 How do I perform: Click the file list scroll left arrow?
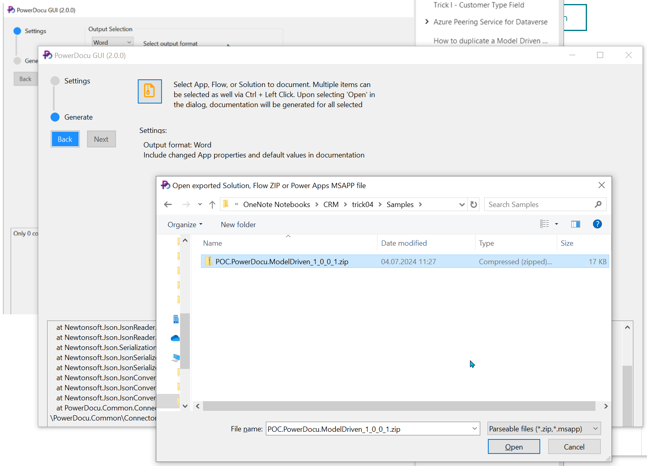(197, 406)
